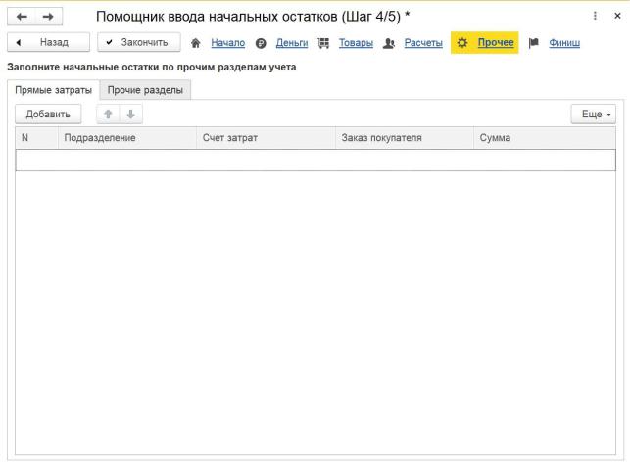Close the assistant window

(x=617, y=16)
